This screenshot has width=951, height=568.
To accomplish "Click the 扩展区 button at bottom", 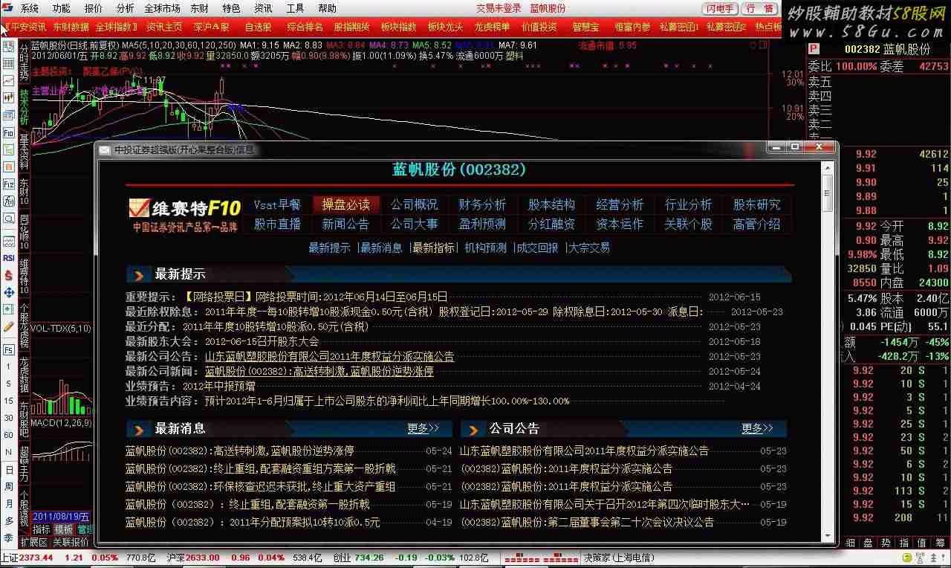I will click(33, 542).
